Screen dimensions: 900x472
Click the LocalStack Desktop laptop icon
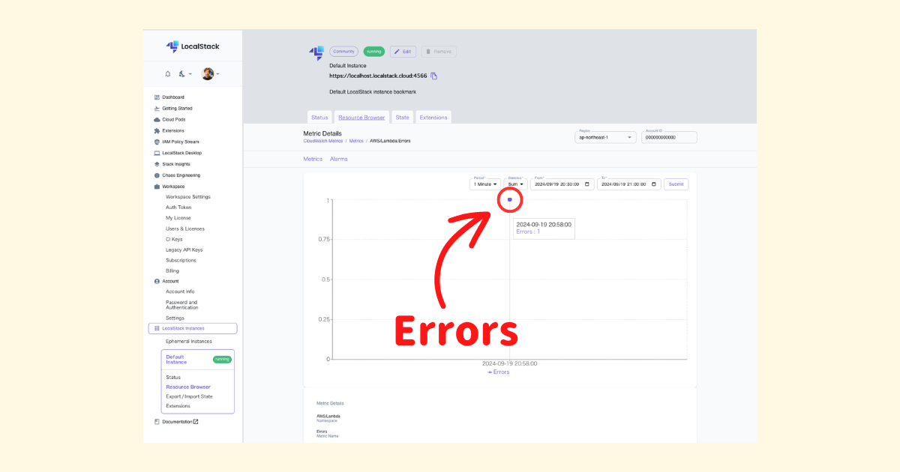[157, 153]
